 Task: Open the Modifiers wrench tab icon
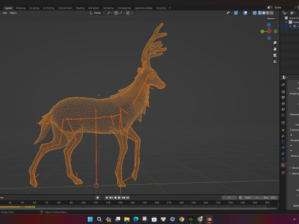pos(283,136)
